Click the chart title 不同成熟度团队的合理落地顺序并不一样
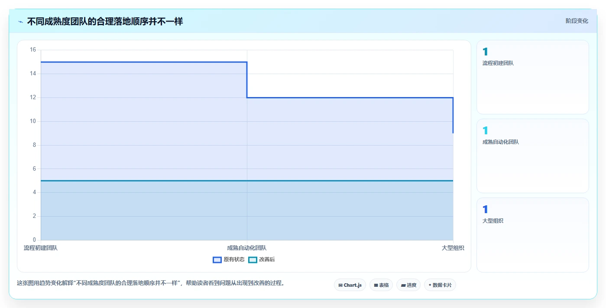Screen dimensions: 606x308 (105, 21)
